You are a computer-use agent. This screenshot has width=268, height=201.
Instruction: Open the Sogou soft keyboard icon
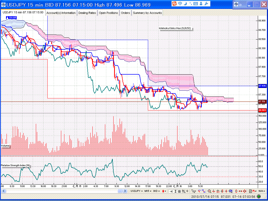click(x=196, y=4)
